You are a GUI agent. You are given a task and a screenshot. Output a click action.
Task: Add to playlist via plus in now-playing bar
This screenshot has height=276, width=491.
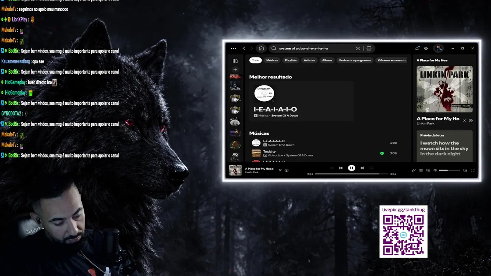click(x=287, y=170)
